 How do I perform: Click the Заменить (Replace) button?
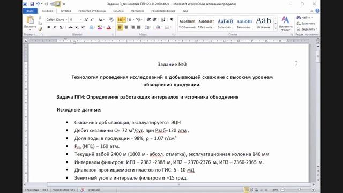(306, 23)
